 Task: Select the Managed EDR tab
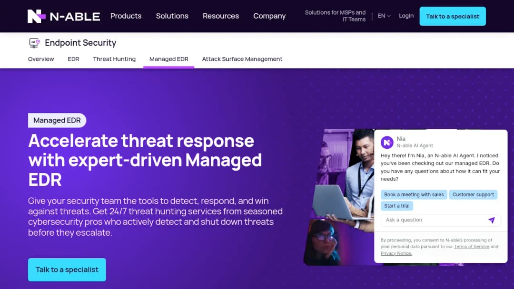click(169, 59)
